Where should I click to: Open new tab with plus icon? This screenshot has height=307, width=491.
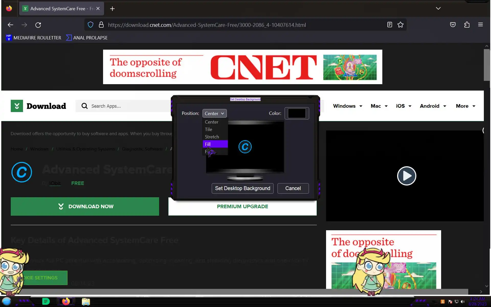pos(112,9)
